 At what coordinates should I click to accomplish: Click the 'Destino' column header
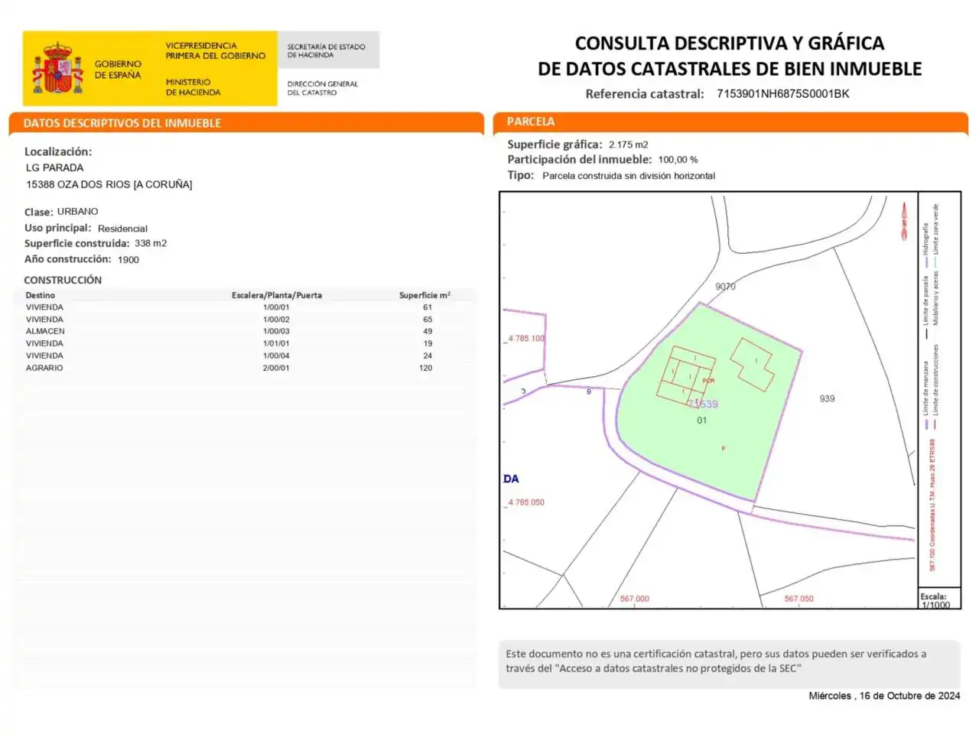[x=41, y=295]
